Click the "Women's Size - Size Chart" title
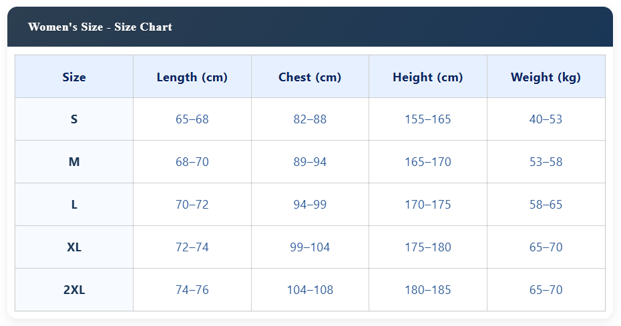The width and height of the screenshot is (621, 326). click(x=100, y=27)
